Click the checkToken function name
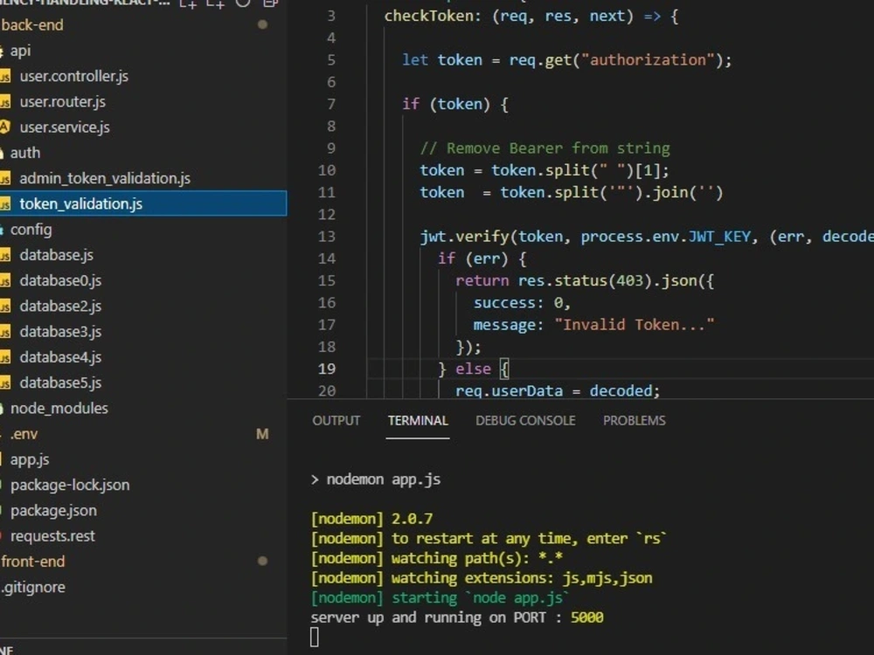 [x=428, y=16]
